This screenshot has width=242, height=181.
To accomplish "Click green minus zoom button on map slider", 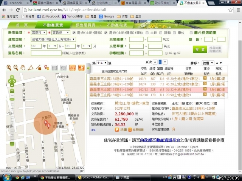I will tap(12, 144).
